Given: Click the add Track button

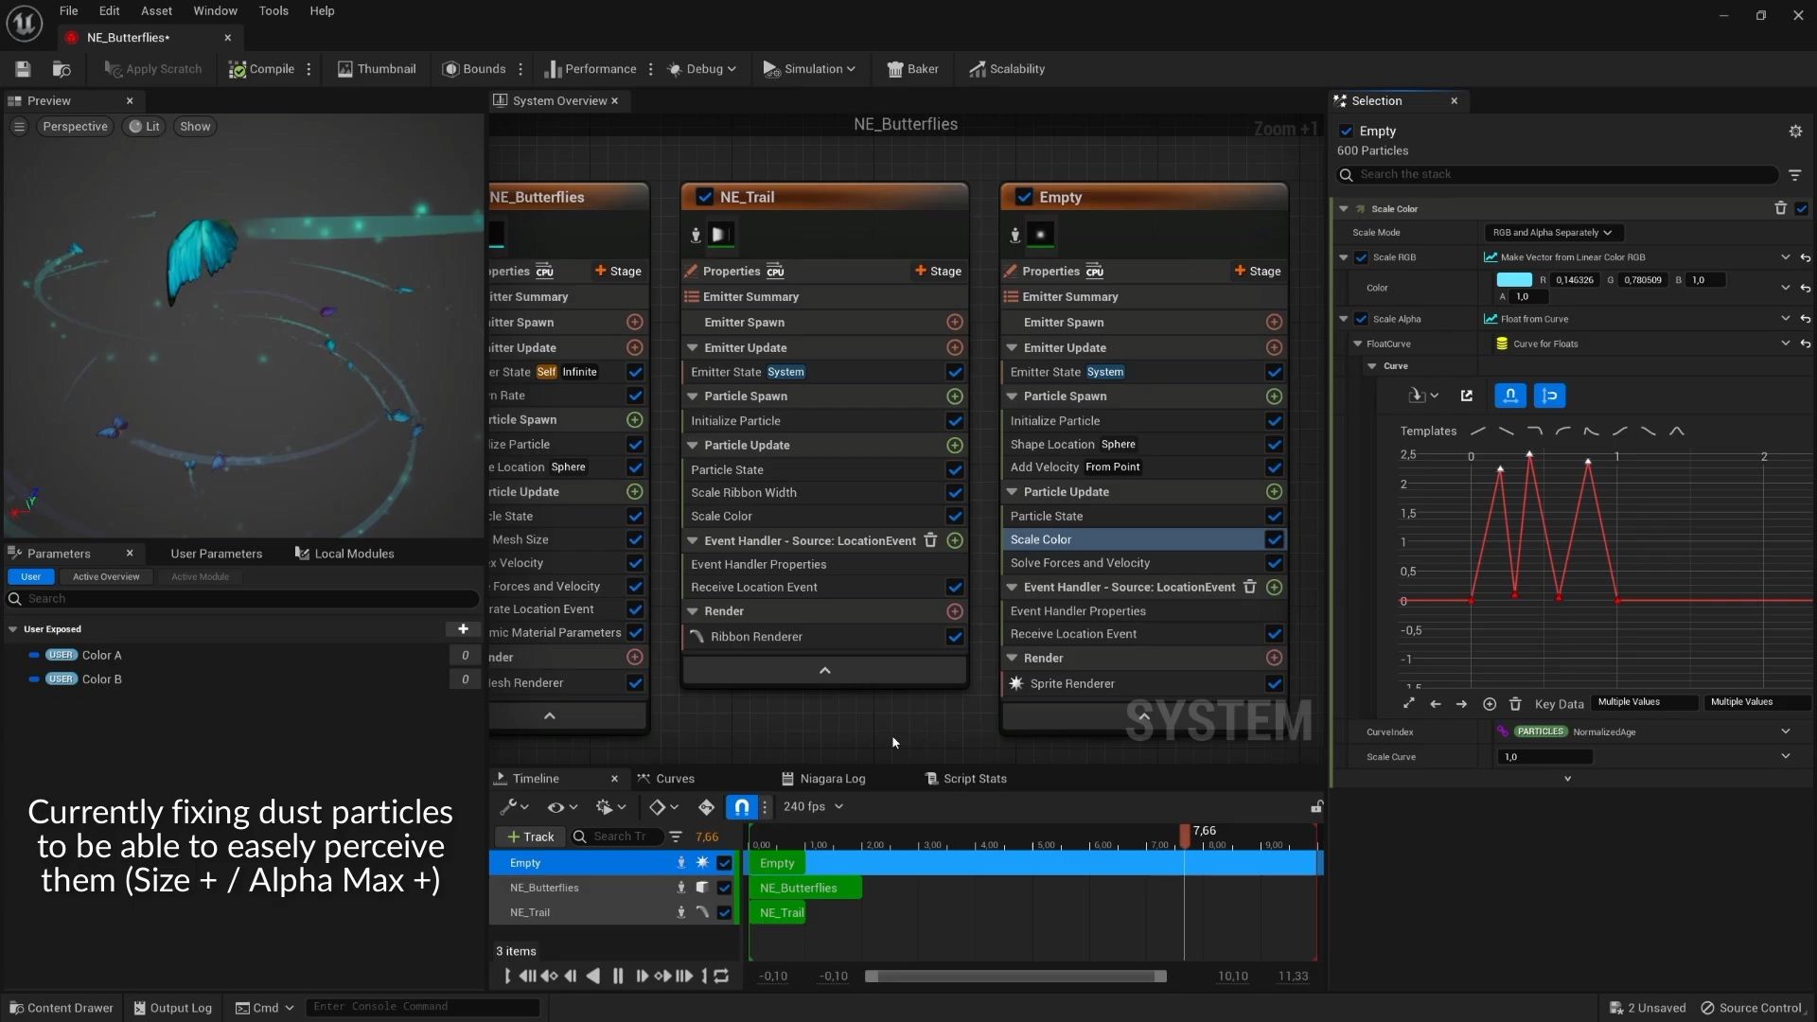Looking at the screenshot, I should pos(530,837).
